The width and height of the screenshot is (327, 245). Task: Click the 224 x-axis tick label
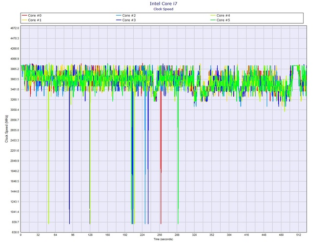142,235
